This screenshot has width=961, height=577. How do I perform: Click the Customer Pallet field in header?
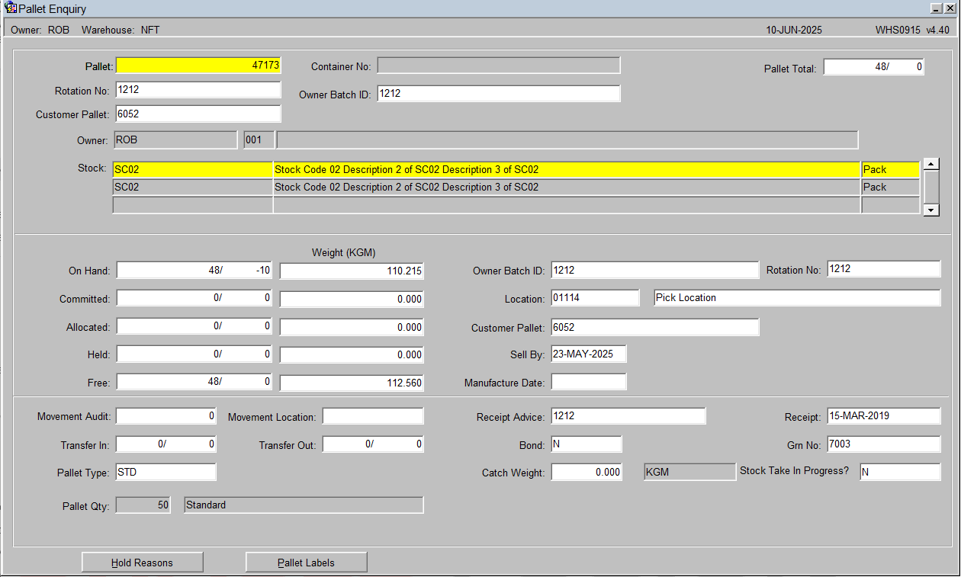198,114
